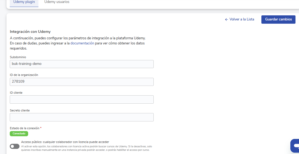The width and height of the screenshot is (299, 154).
Task: Click the green Conectado status badge
Action: coord(19,134)
